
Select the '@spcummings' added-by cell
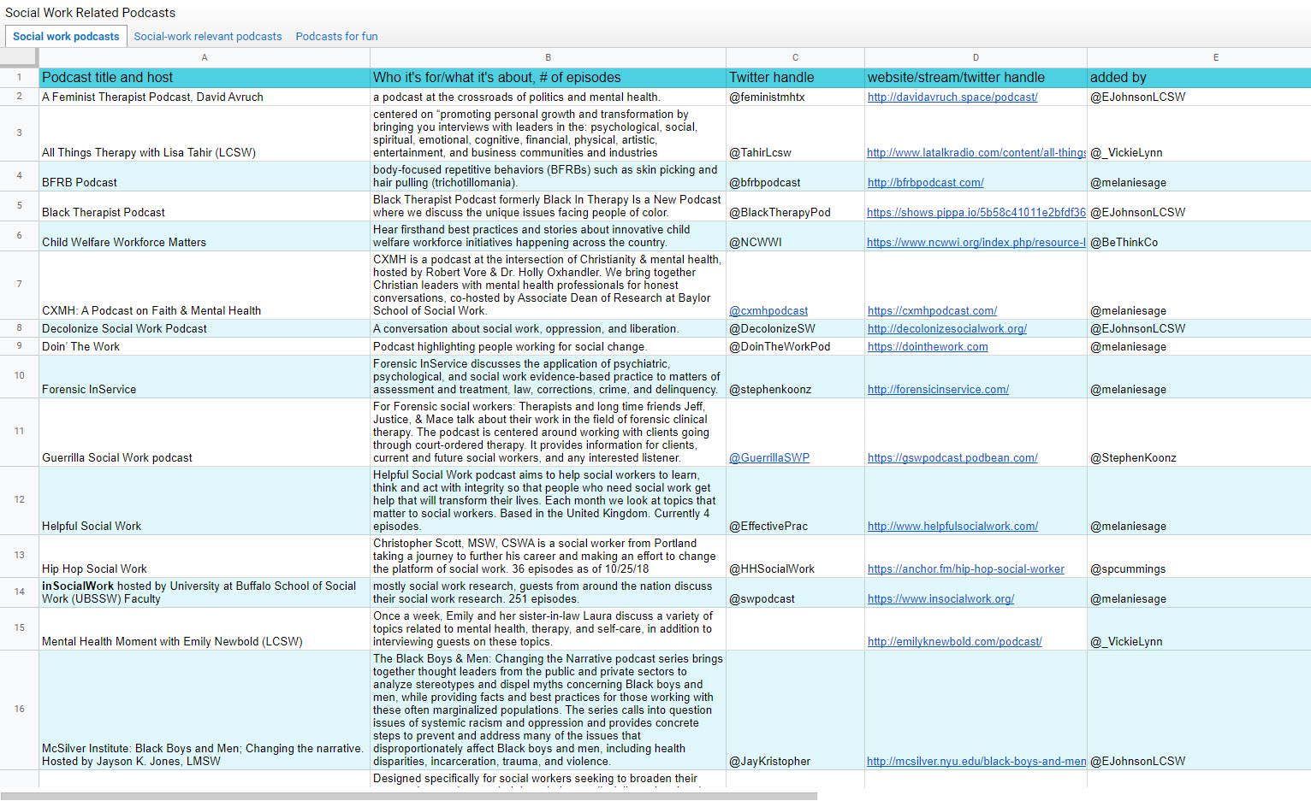1199,557
